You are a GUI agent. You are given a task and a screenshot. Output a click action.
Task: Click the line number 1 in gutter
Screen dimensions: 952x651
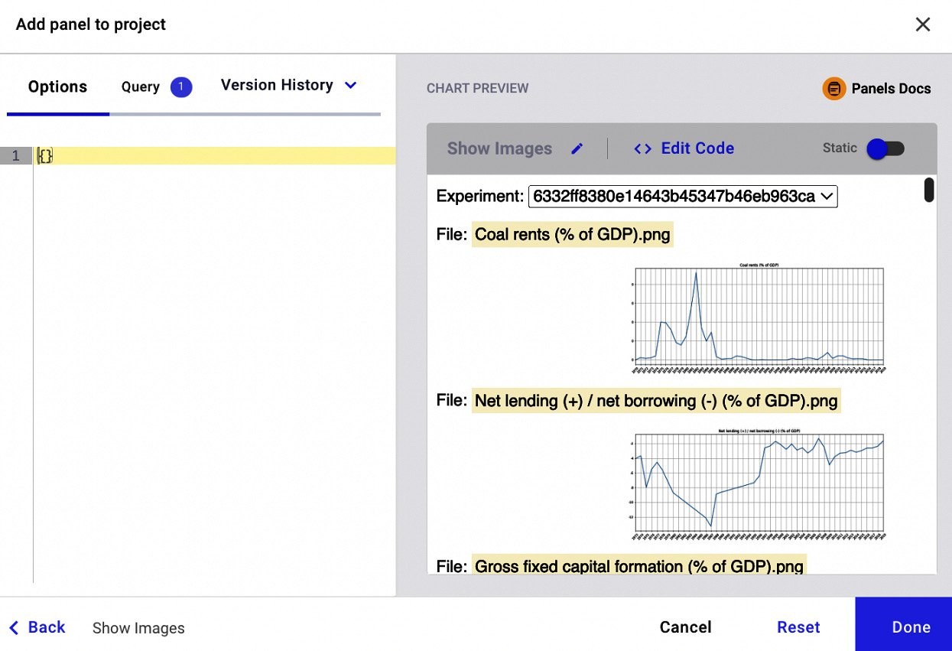point(15,156)
